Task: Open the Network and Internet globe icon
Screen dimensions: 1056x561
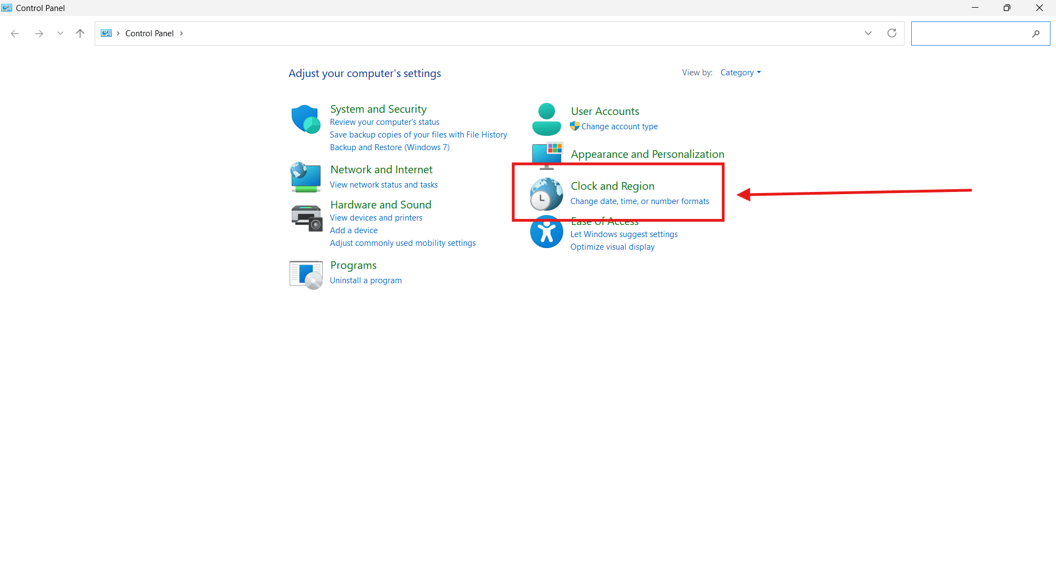Action: coord(306,177)
